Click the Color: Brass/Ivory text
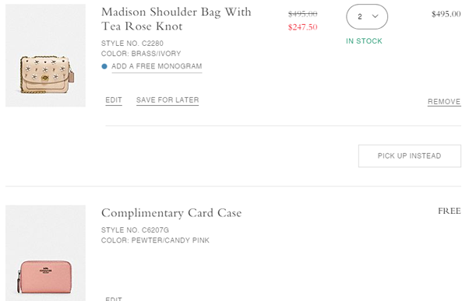469x301 pixels. pyautogui.click(x=141, y=54)
